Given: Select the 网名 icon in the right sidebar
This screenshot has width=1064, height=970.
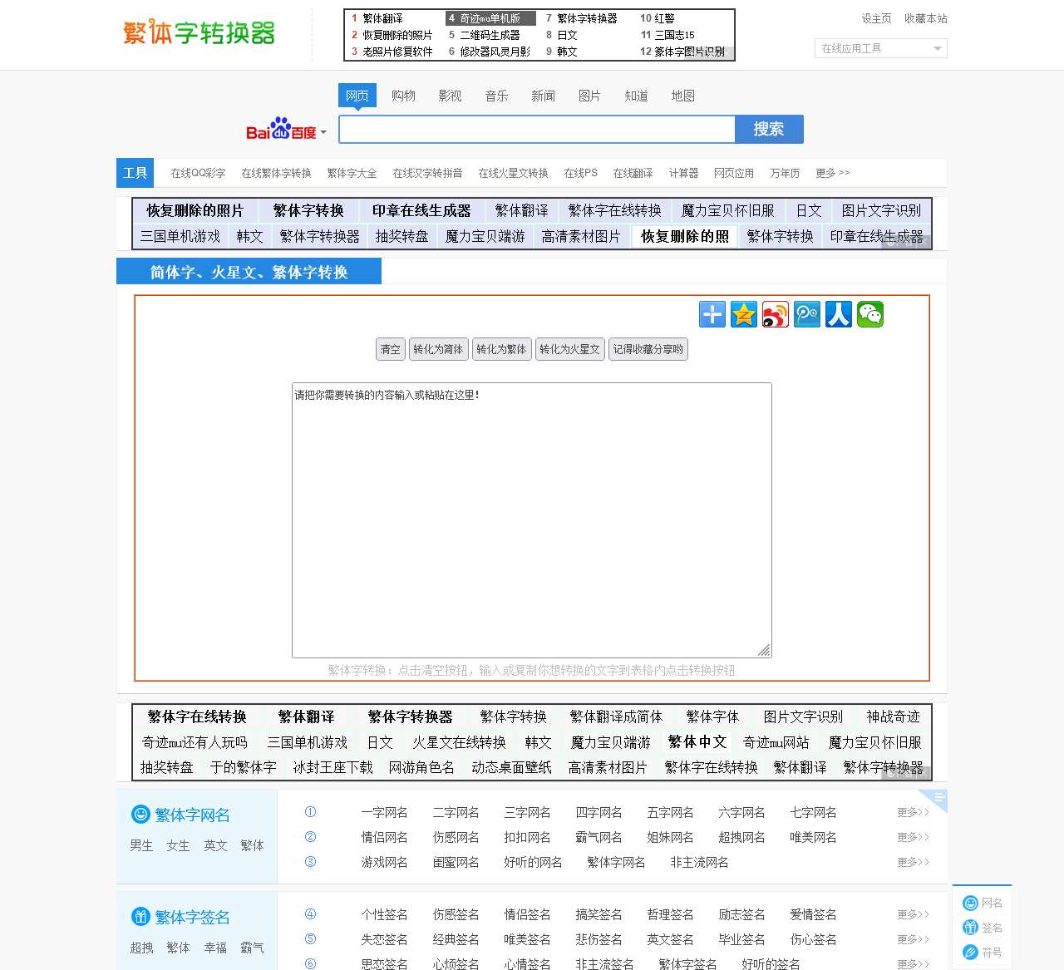Looking at the screenshot, I should click(971, 903).
